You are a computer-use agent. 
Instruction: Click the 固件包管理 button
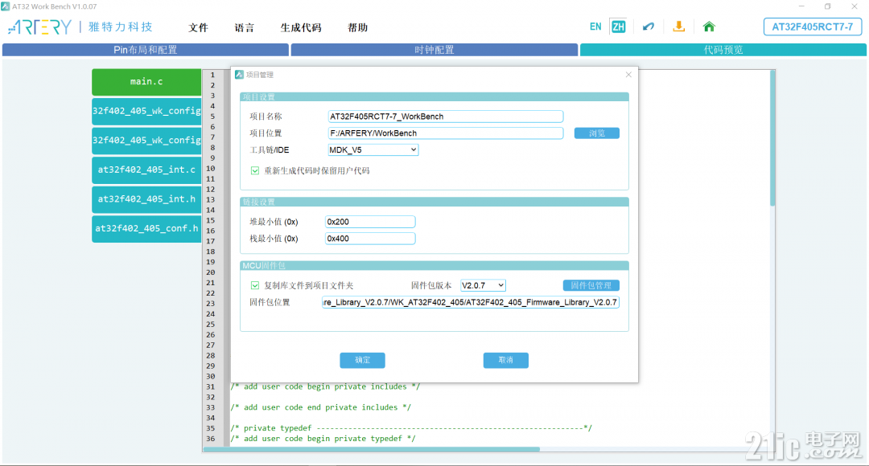click(x=591, y=285)
